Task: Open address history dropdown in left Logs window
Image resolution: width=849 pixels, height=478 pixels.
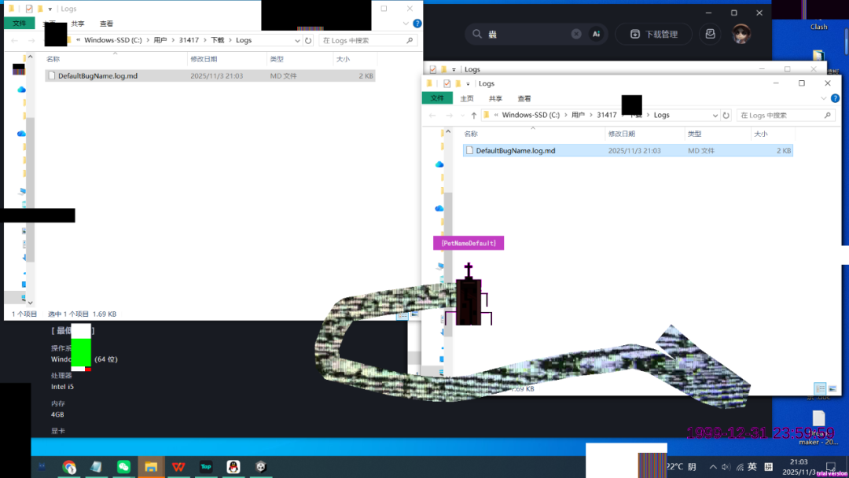Action: pos(297,41)
